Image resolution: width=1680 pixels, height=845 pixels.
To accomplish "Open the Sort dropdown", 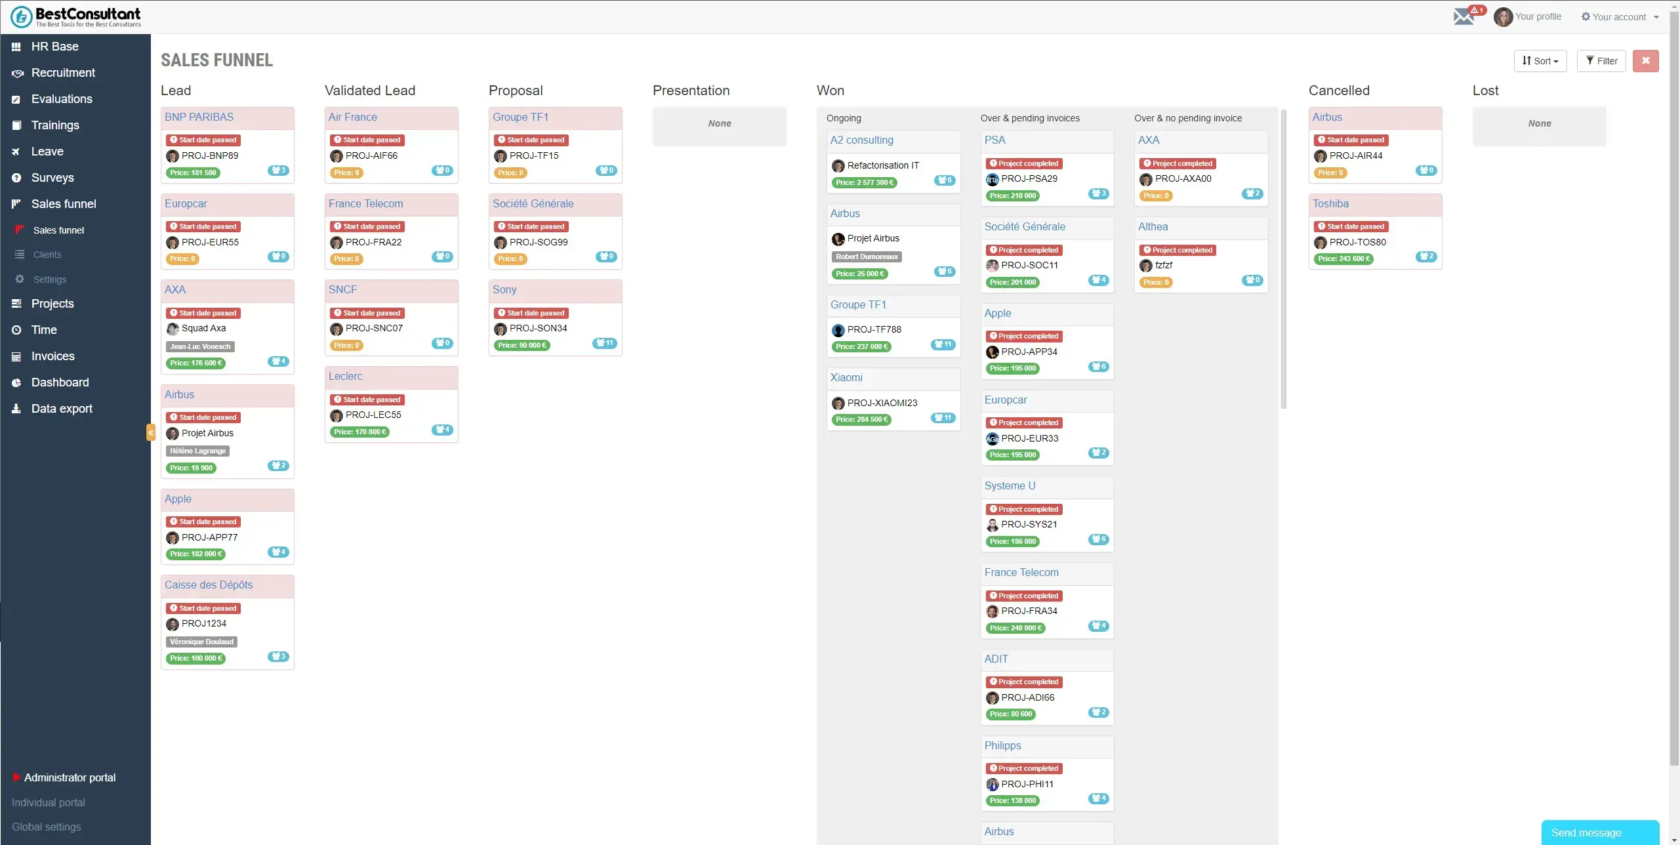I will coord(1540,61).
